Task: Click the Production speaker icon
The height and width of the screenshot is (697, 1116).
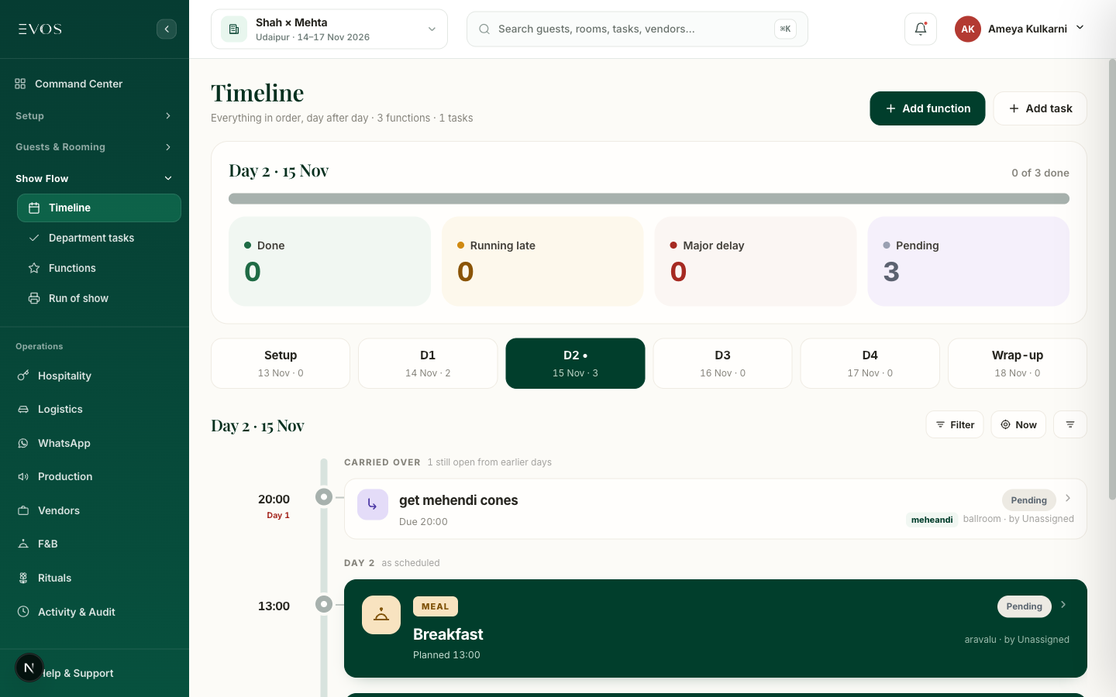Action: coord(23,476)
